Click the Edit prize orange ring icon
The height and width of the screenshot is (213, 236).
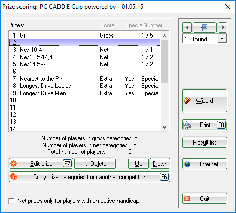14,164
